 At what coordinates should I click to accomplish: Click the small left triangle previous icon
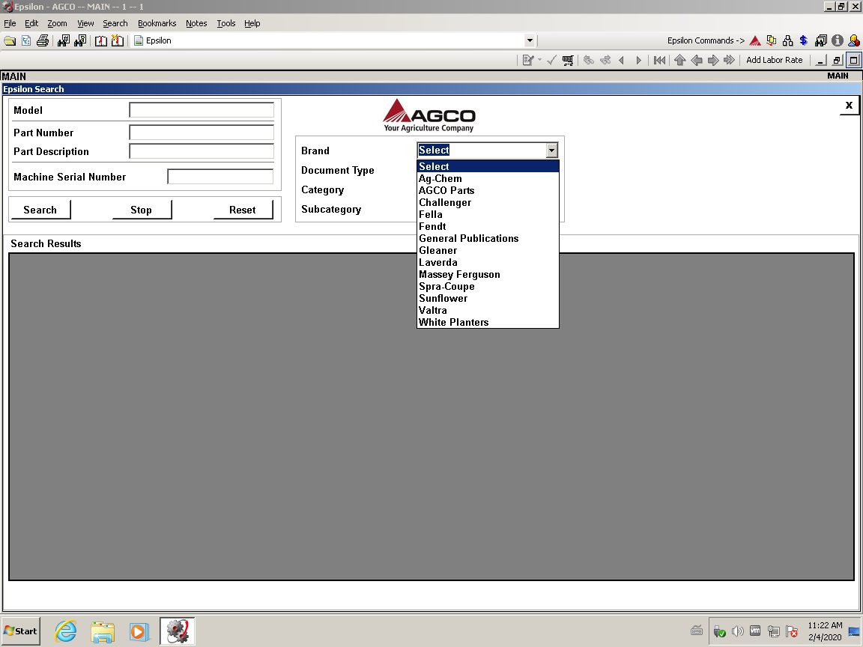(x=622, y=60)
